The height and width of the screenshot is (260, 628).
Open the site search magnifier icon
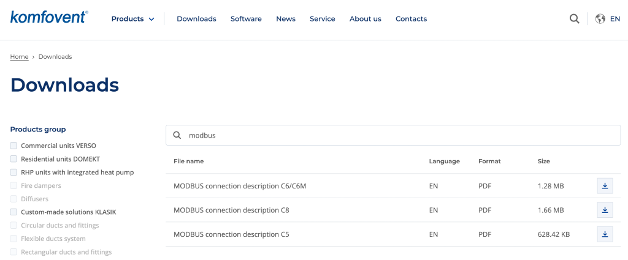(x=574, y=19)
